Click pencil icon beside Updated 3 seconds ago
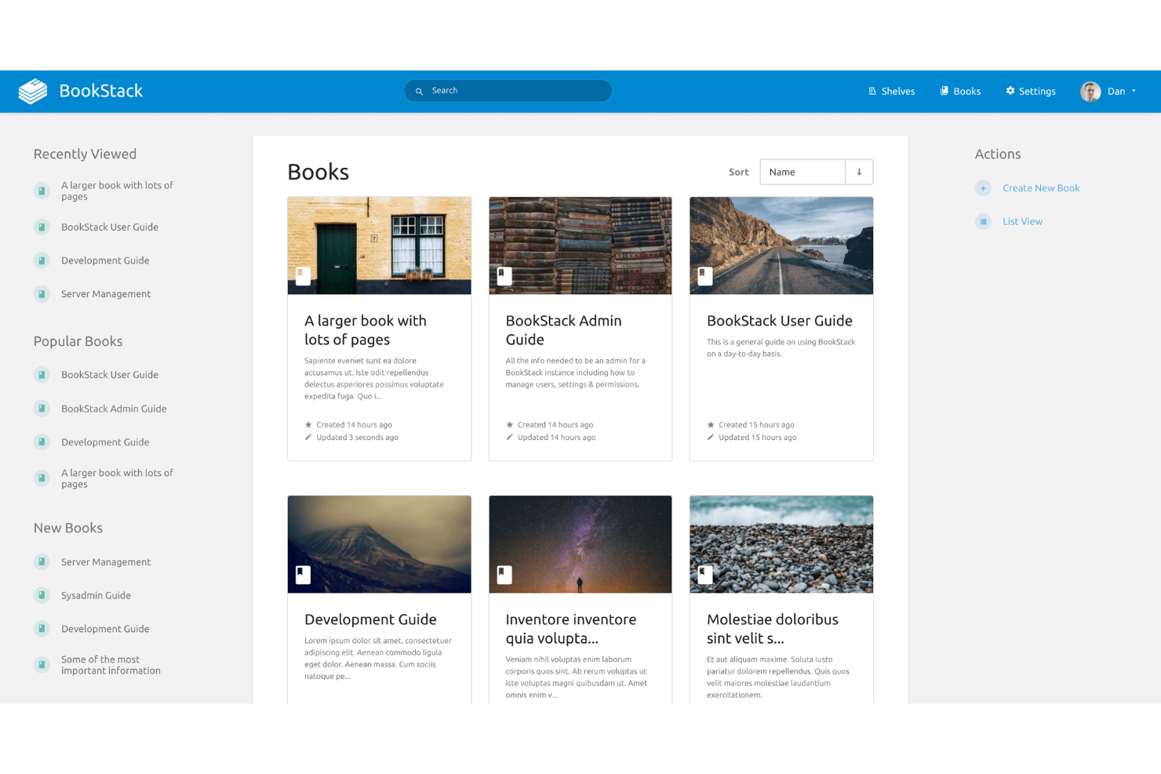Image resolution: width=1161 pixels, height=774 pixels. 308,438
